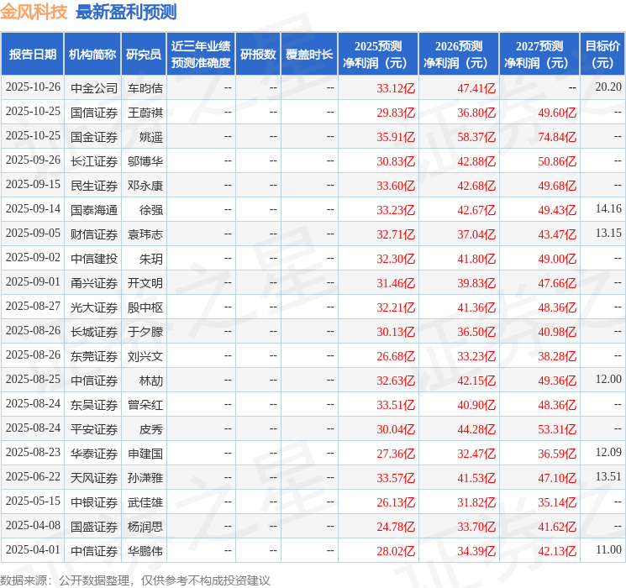Click the 金风科技 stock name title
This screenshot has width=626, height=588.
(34, 13)
